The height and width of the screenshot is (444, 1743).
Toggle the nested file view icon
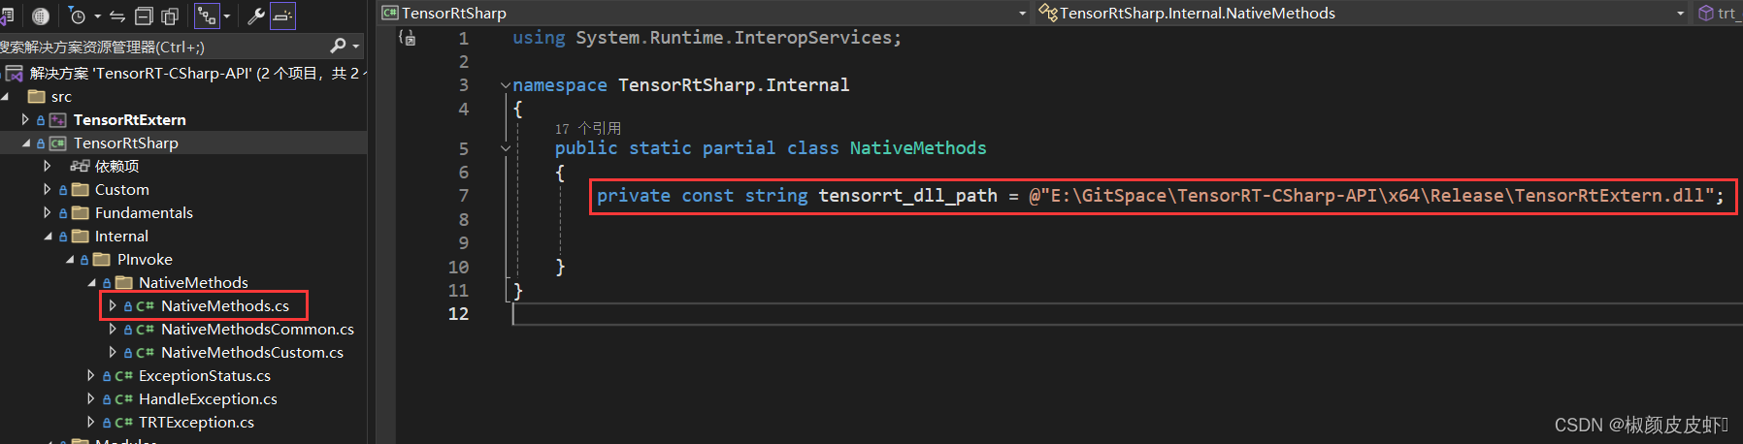[207, 16]
